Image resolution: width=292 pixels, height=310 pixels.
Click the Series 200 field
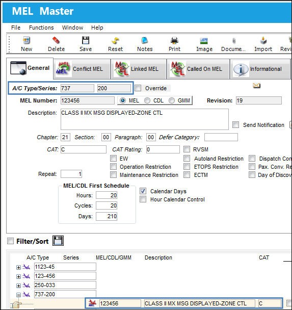pos(114,88)
